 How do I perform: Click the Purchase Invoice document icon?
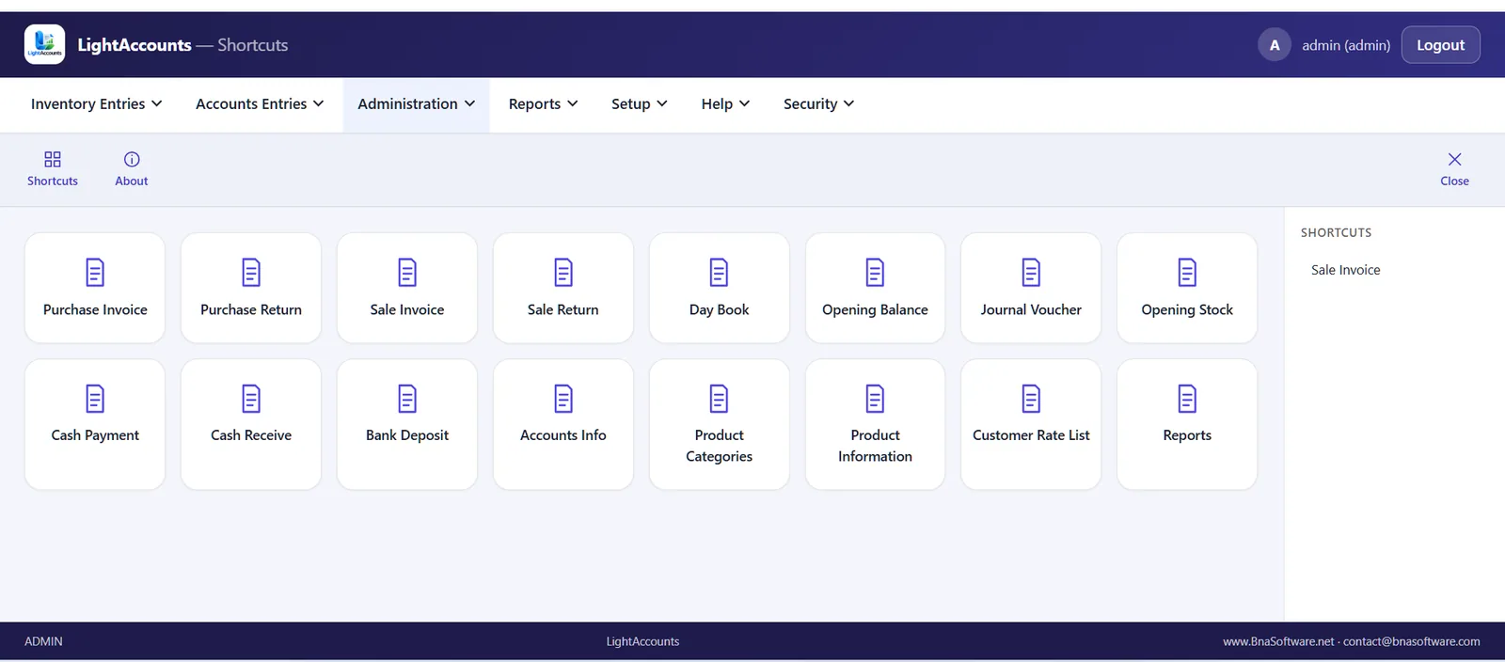(95, 273)
